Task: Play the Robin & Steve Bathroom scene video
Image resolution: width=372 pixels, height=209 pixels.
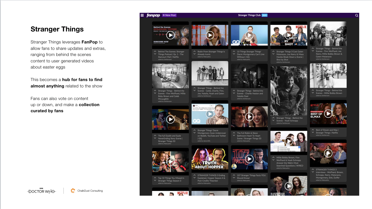Action: click(249, 116)
